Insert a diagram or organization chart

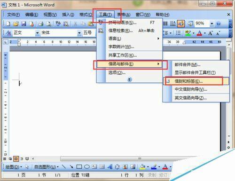pos(117,166)
